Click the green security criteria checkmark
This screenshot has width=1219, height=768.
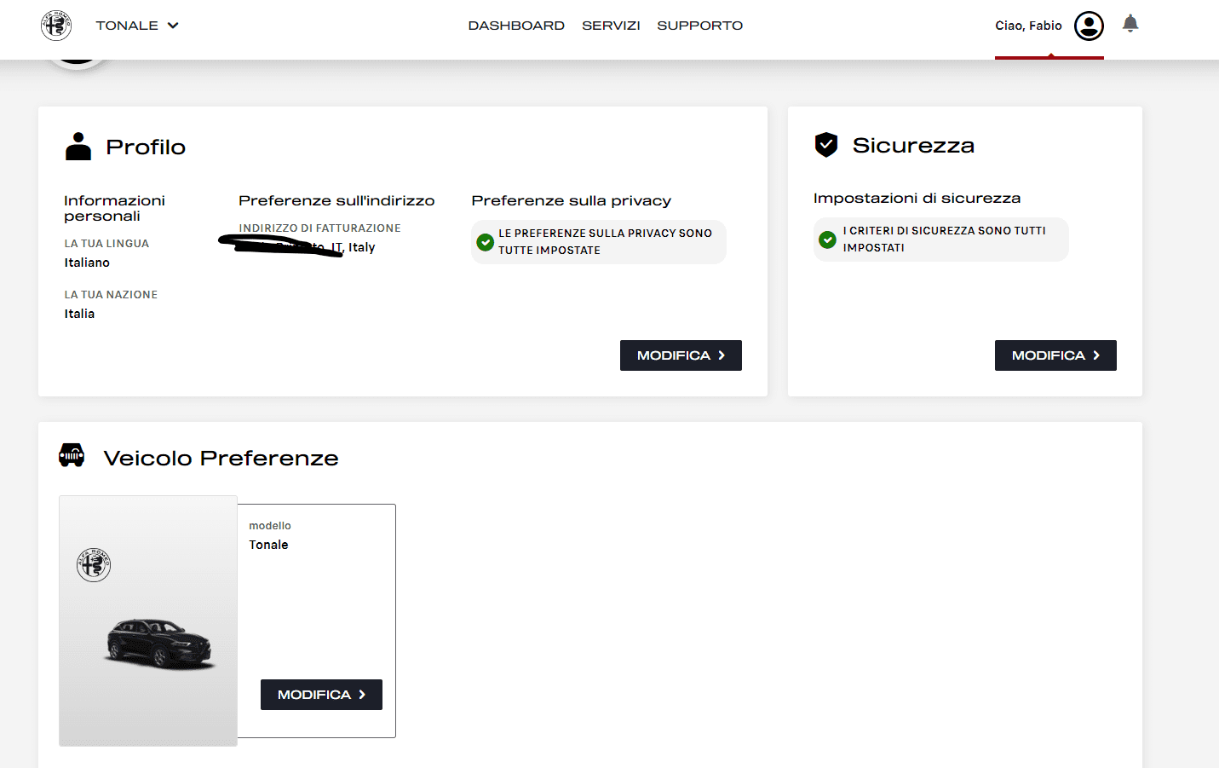(827, 240)
